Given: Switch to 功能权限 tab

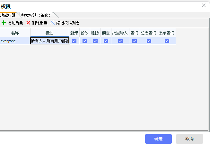Looking at the screenshot, I should point(8,15).
